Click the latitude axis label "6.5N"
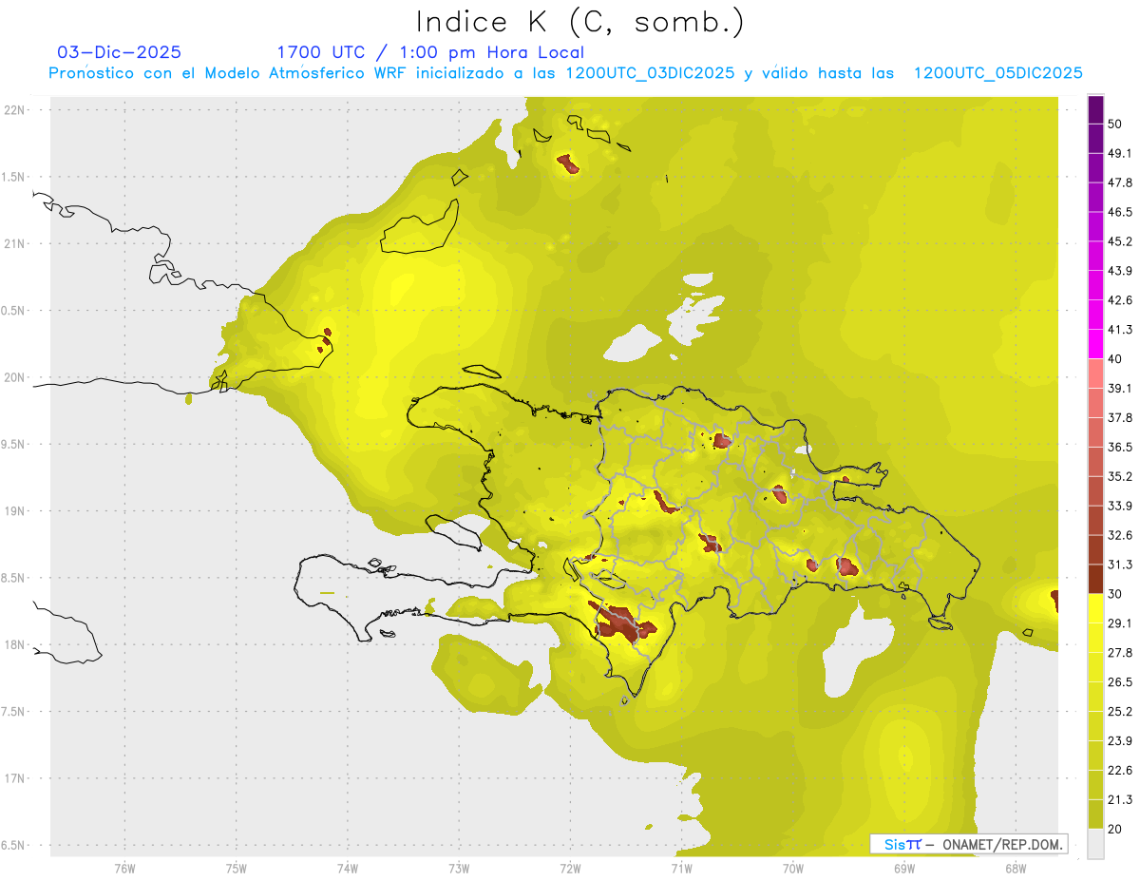This screenshot has height=881, width=1140. pos(15,845)
